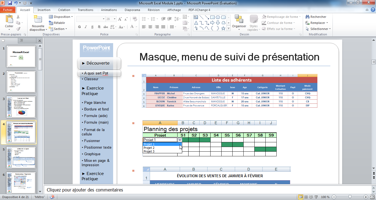Click the zoom in plus button
This screenshot has width=376, height=200.
click(x=366, y=197)
